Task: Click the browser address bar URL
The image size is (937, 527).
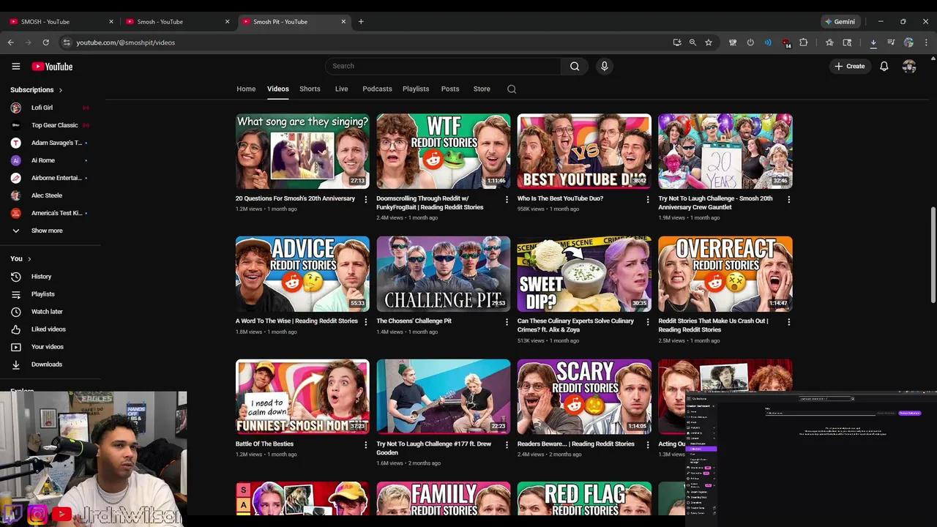Action: coord(126,42)
